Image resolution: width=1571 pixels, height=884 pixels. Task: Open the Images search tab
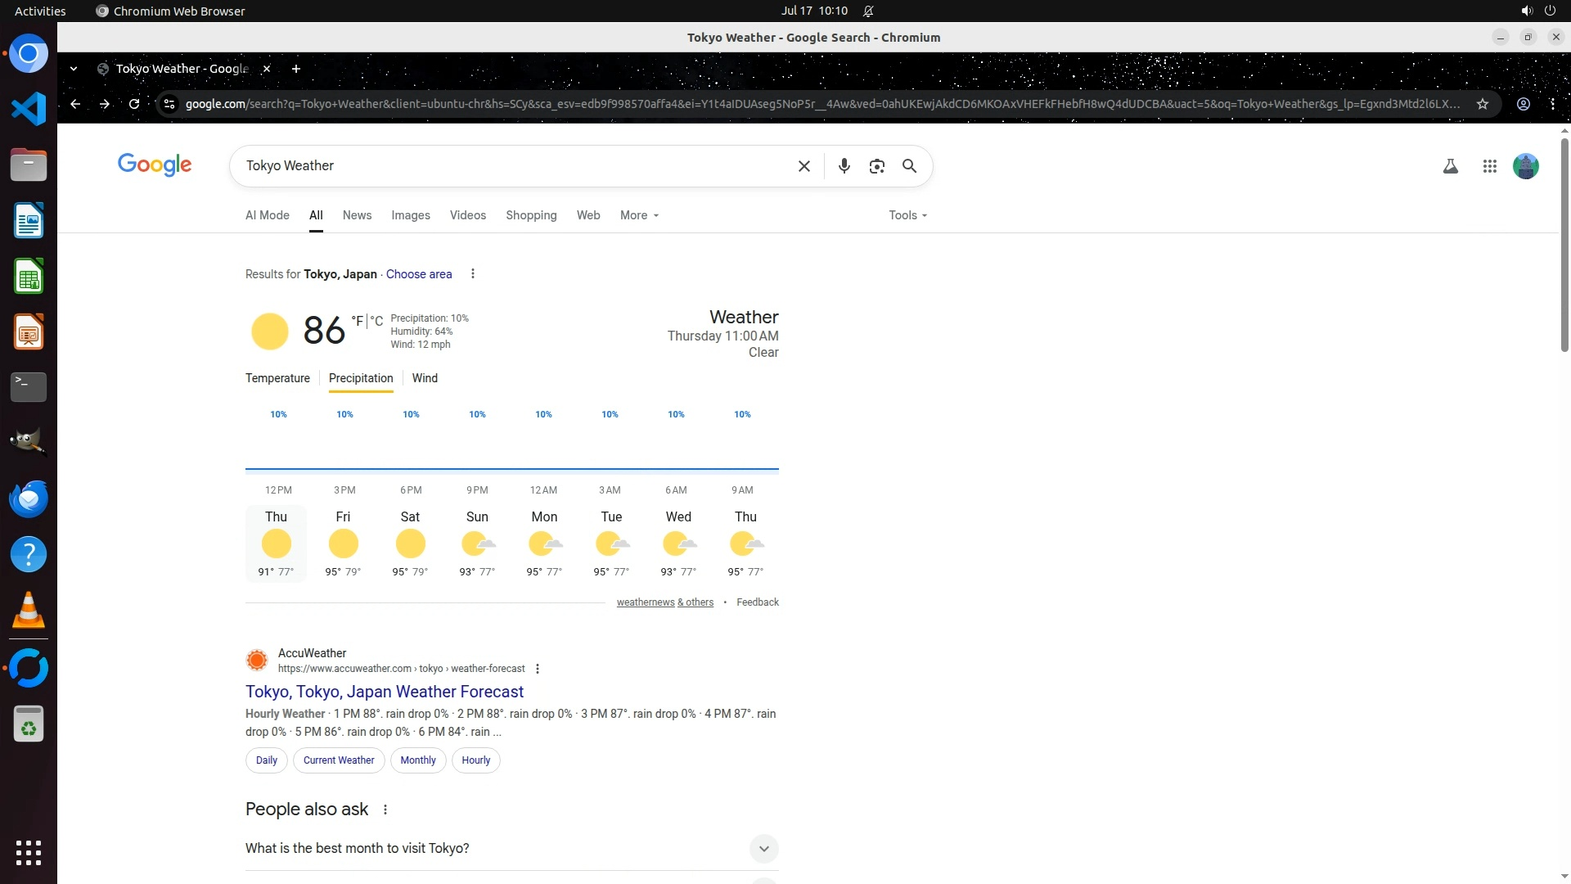410,215
